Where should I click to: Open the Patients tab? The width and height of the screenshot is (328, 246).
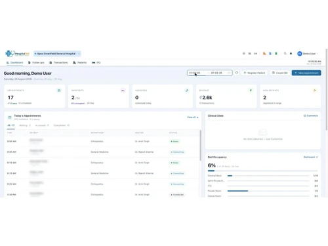click(x=80, y=62)
